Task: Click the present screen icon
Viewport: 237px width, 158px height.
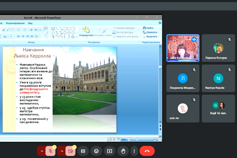Action: pyautogui.click(x=110, y=151)
